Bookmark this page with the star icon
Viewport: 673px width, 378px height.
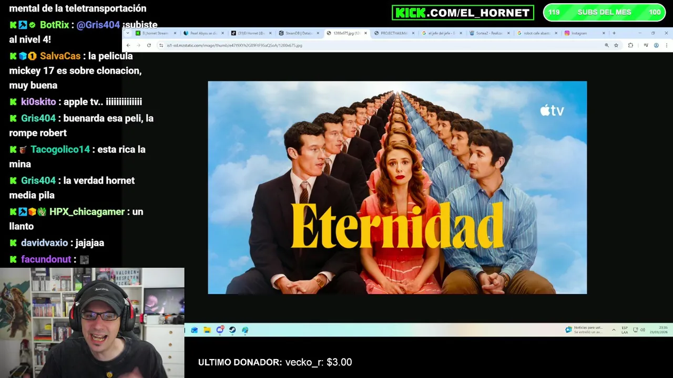[x=616, y=45]
